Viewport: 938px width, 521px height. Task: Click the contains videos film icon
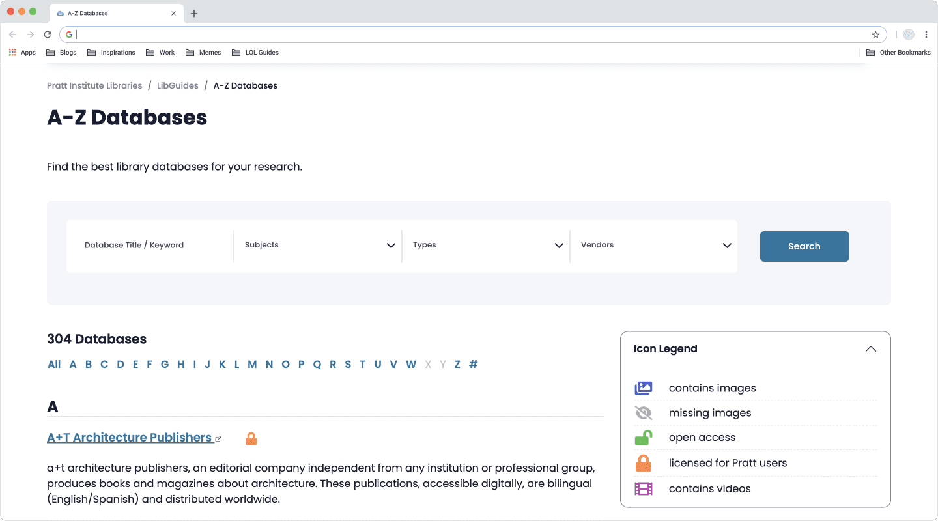pyautogui.click(x=644, y=488)
